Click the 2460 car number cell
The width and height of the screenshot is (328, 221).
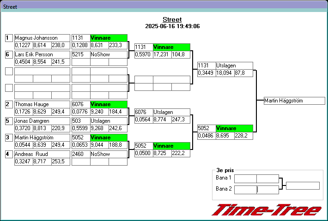point(81,154)
